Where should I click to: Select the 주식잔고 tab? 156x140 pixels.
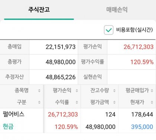coord(39,10)
